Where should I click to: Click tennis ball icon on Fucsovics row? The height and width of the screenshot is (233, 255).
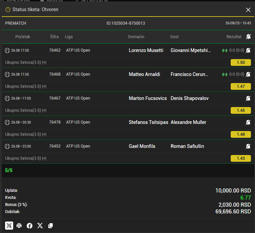[x=7, y=99]
